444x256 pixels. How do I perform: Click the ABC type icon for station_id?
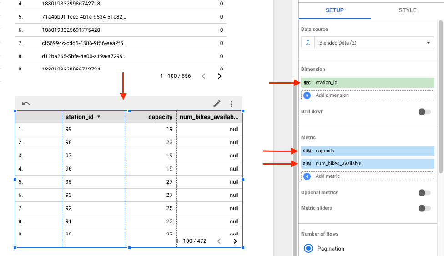coord(307,83)
